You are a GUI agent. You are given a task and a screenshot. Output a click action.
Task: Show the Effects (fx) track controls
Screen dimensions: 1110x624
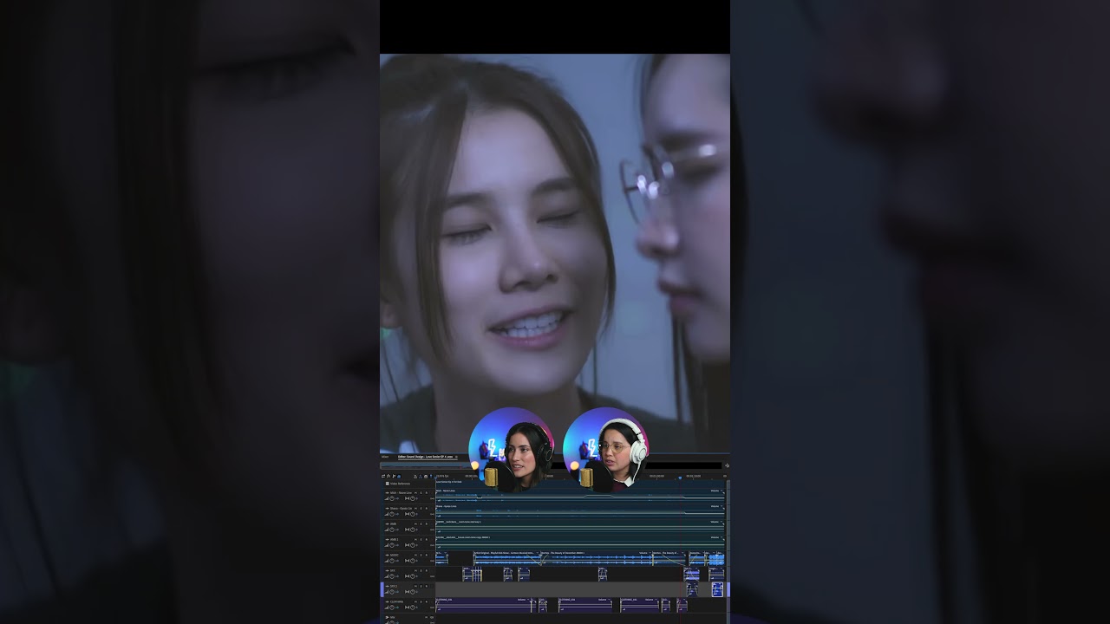pos(388,476)
